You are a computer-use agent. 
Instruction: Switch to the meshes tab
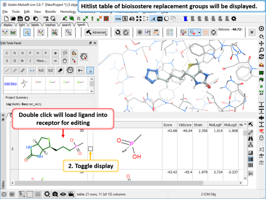pos(50,25)
